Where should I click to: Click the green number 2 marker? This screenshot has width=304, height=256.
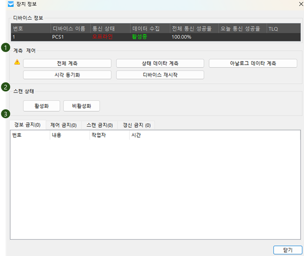[5, 87]
